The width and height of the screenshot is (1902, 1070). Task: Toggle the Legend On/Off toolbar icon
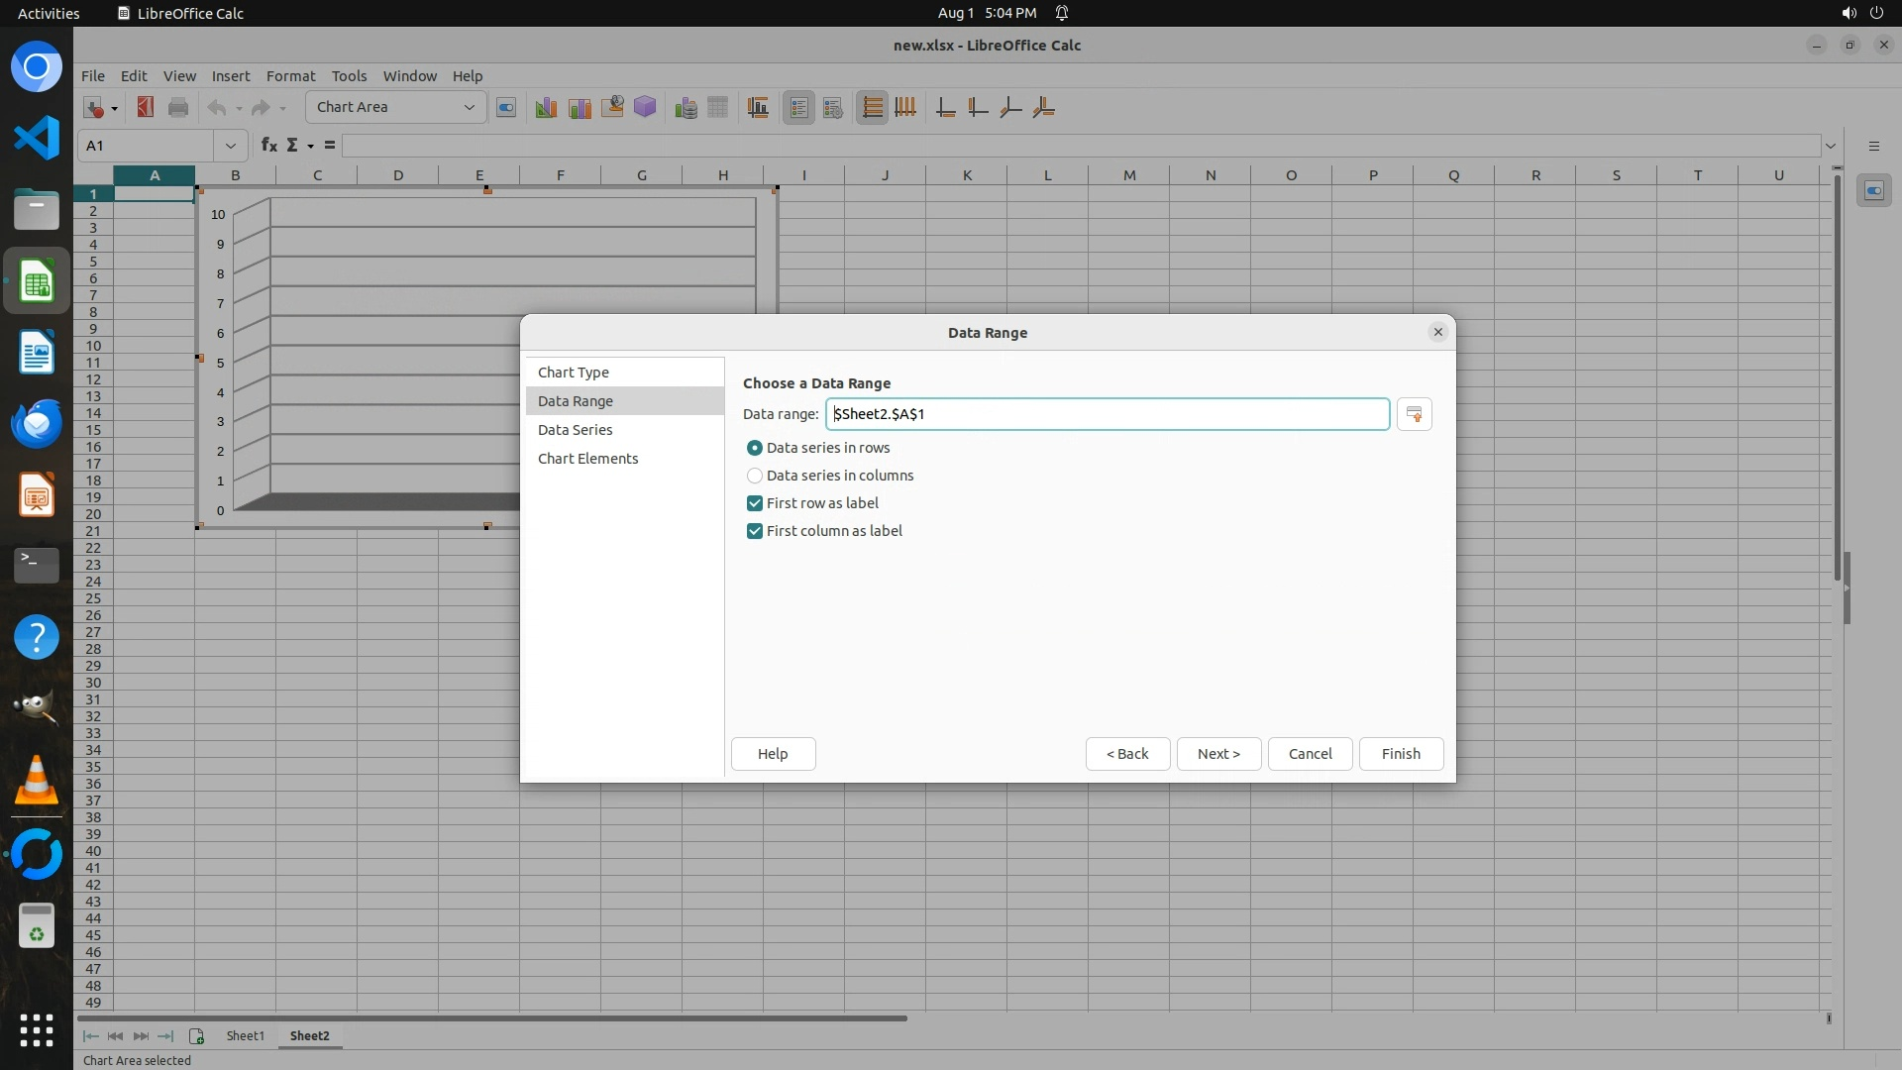tap(798, 107)
